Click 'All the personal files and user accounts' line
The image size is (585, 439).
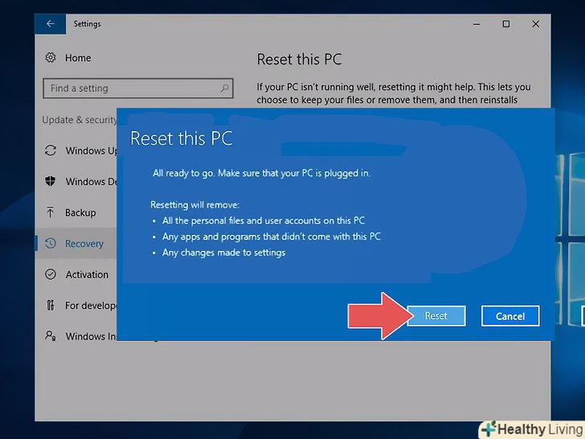coord(264,220)
